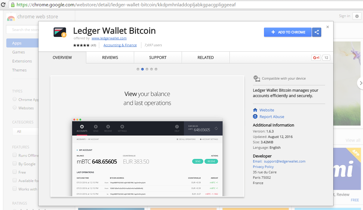Click the share icon button
Viewport: 363px width, 210px height.
(x=317, y=32)
